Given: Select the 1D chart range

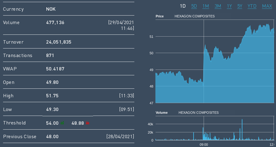Looking at the screenshot, I should pyautogui.click(x=183, y=6).
